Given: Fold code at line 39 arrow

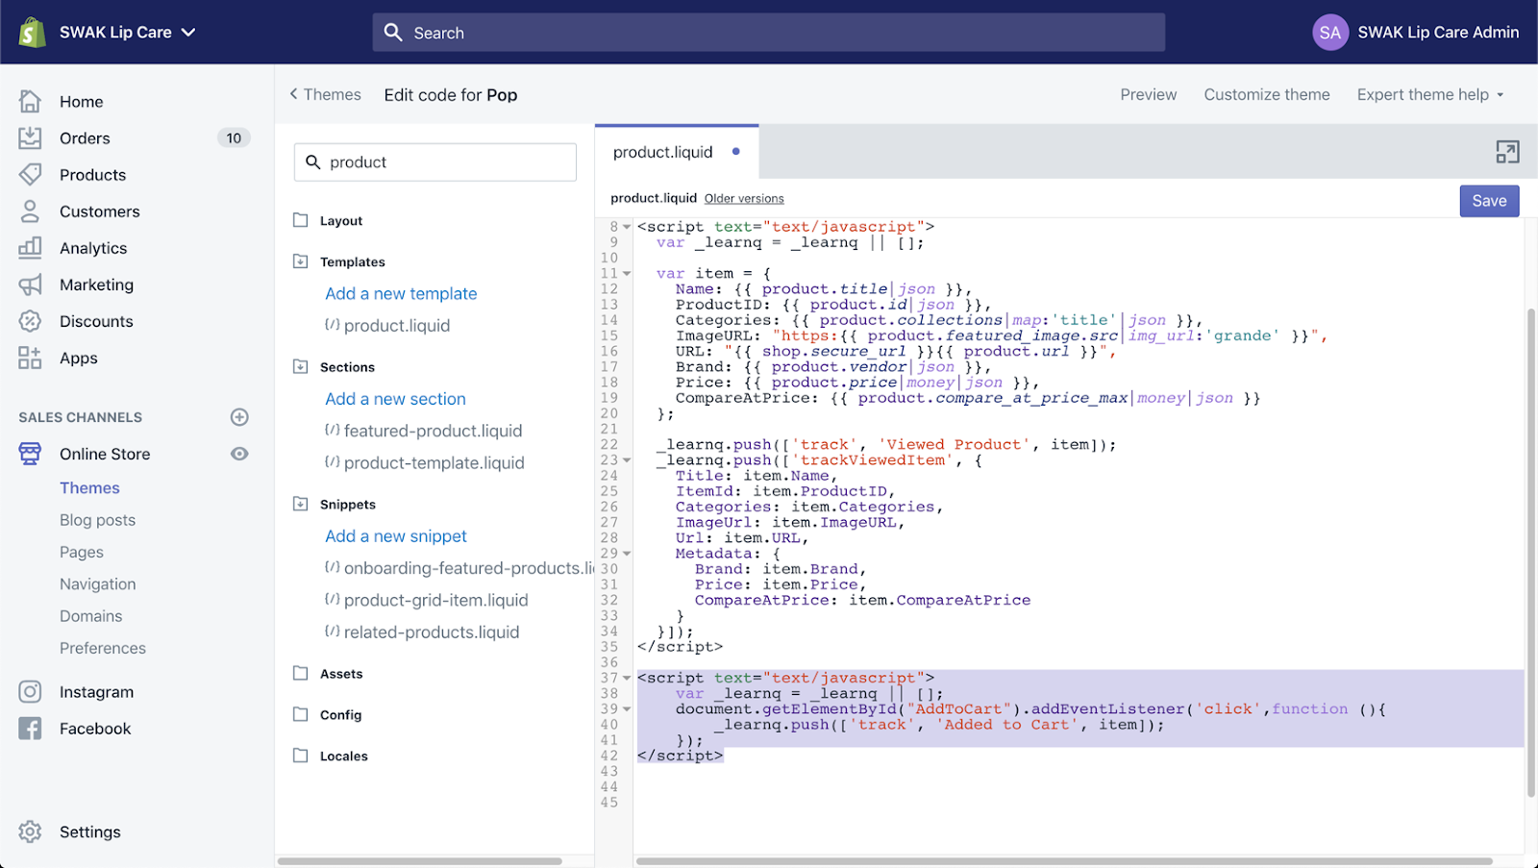Looking at the screenshot, I should point(627,709).
